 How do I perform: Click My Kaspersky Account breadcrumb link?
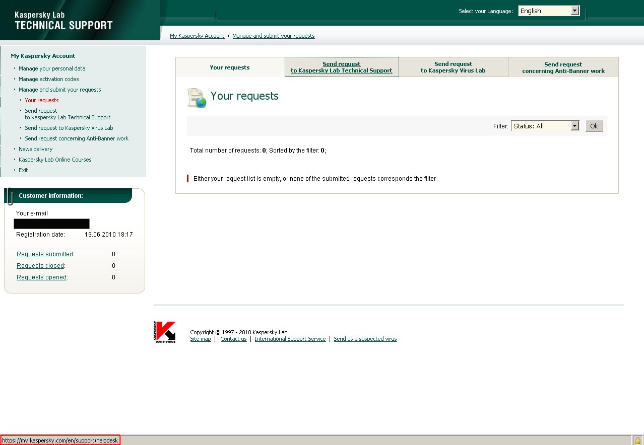197,36
